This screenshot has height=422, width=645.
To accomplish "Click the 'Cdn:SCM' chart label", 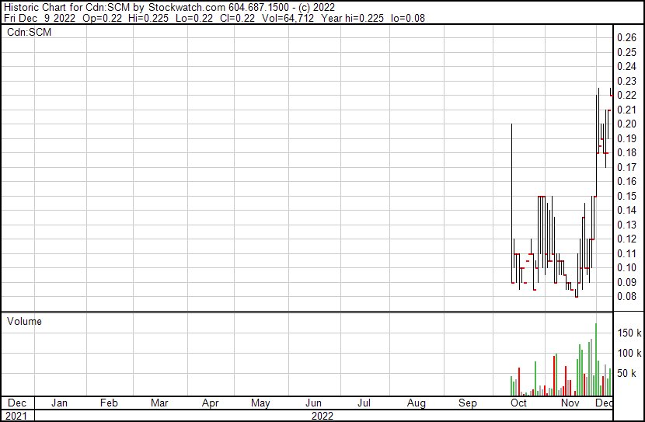I will [30, 32].
